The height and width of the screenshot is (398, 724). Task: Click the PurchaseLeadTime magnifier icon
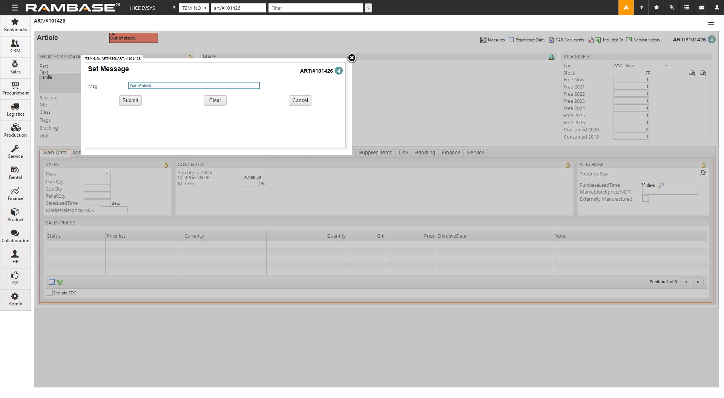(661, 185)
